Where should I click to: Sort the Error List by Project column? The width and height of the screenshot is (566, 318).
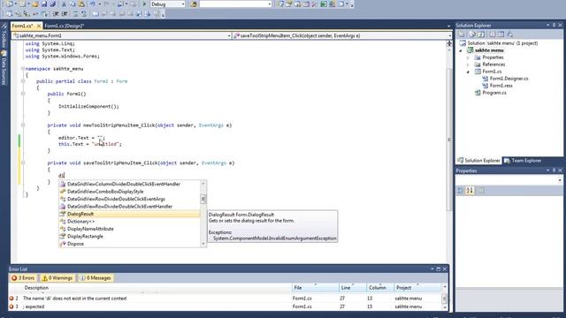pos(417,288)
